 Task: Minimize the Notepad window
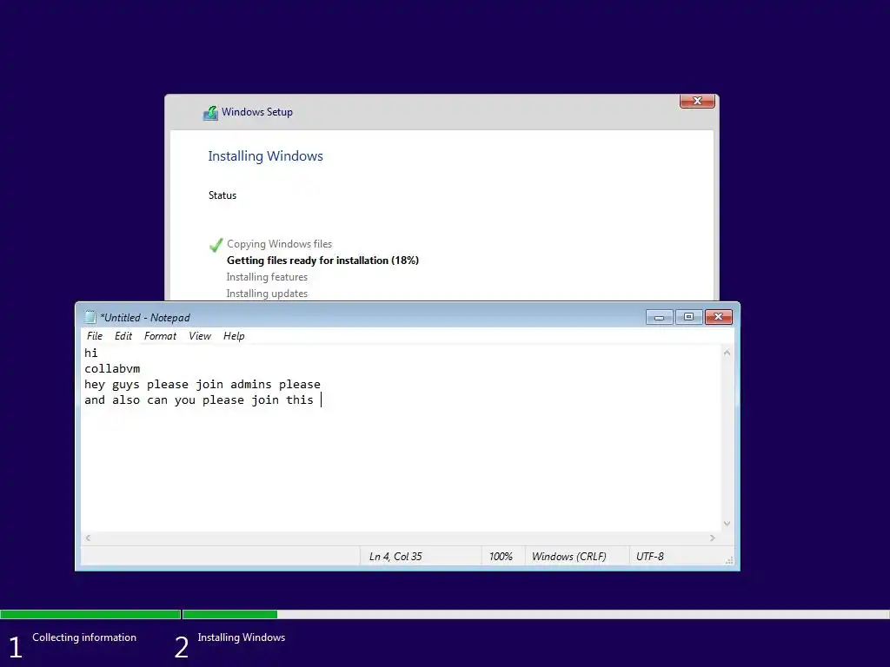(659, 317)
